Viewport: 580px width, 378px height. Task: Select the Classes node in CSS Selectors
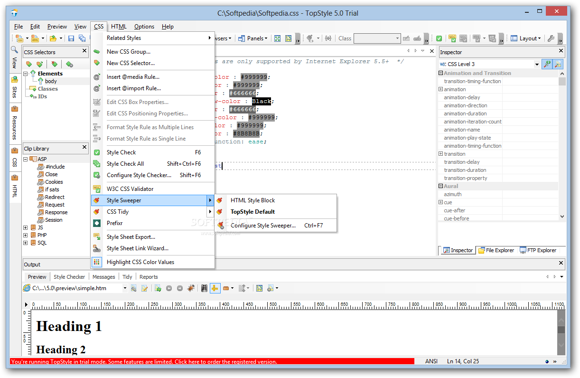(x=48, y=89)
